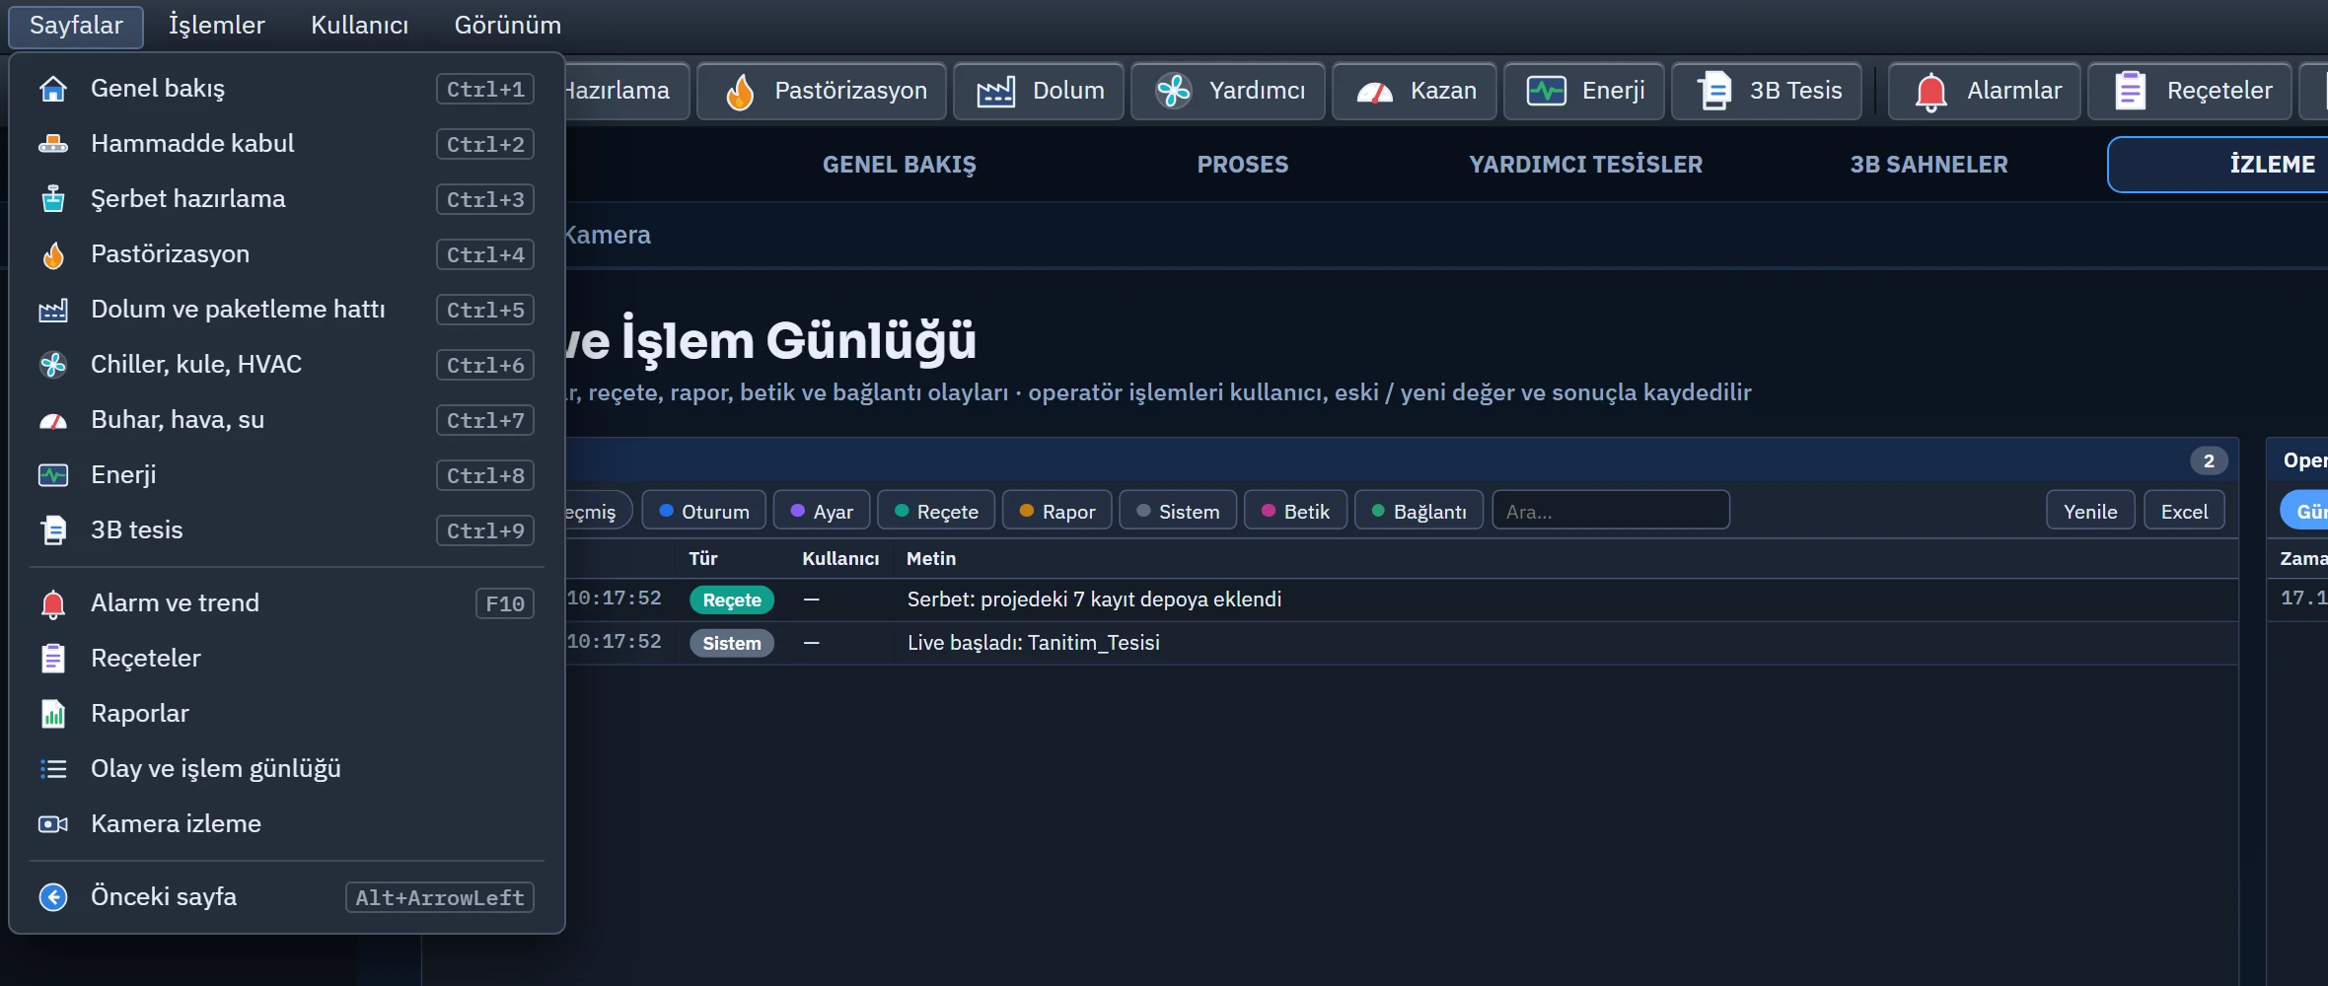Click the Alarm ve trend bell icon
Image resolution: width=2328 pixels, height=986 pixels.
pos(53,603)
